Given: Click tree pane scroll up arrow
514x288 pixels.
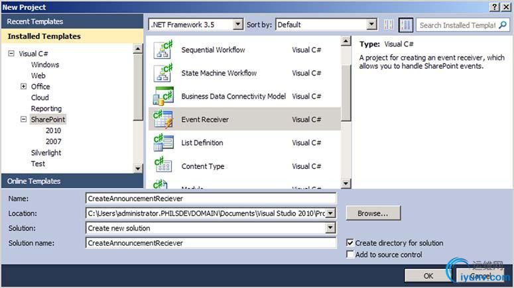Looking at the screenshot, I should point(138,49).
